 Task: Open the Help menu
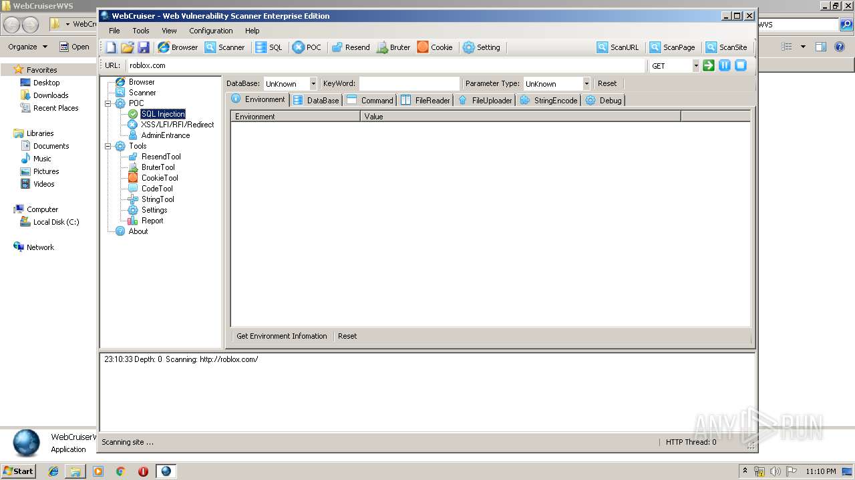[252, 31]
